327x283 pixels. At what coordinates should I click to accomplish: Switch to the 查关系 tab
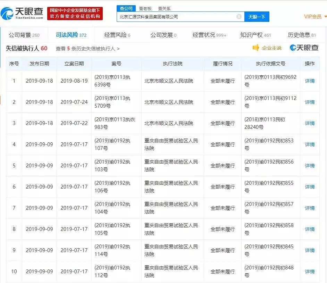coord(163,8)
